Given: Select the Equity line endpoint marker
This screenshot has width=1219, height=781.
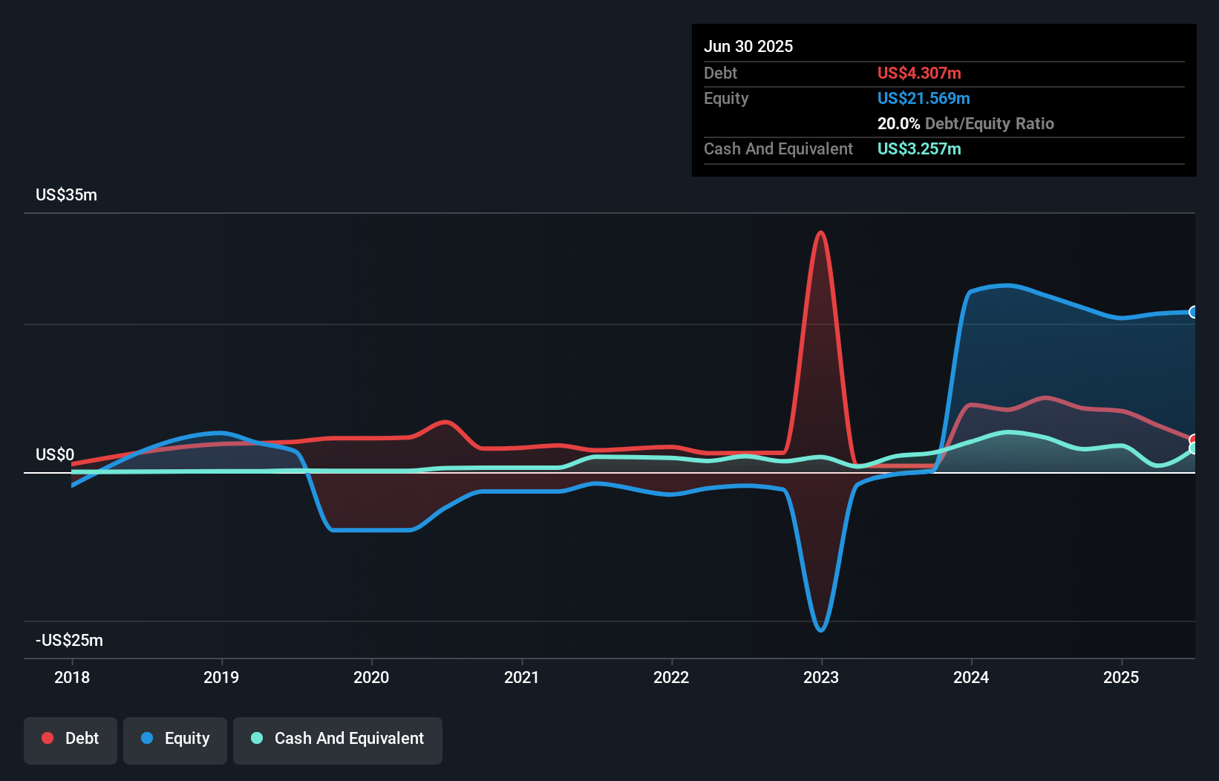Looking at the screenshot, I should 1192,312.
